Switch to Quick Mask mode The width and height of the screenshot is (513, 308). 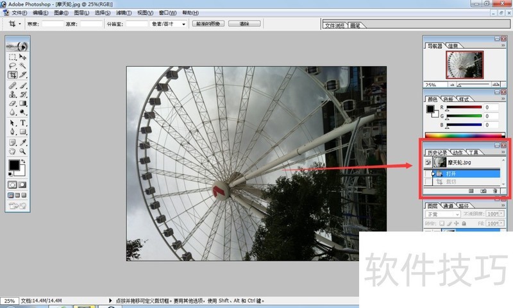tap(22, 185)
